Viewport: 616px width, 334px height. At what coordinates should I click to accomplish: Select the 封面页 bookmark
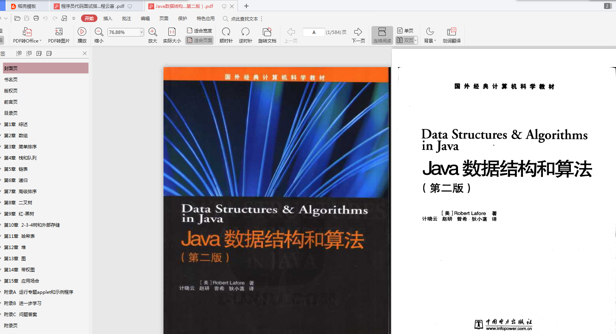(46, 68)
